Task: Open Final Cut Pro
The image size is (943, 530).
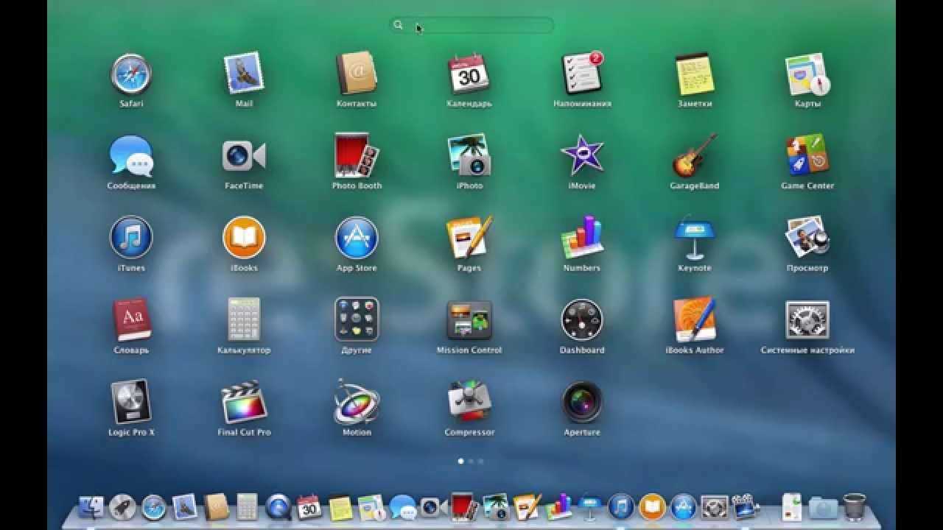Action: pyautogui.click(x=244, y=401)
